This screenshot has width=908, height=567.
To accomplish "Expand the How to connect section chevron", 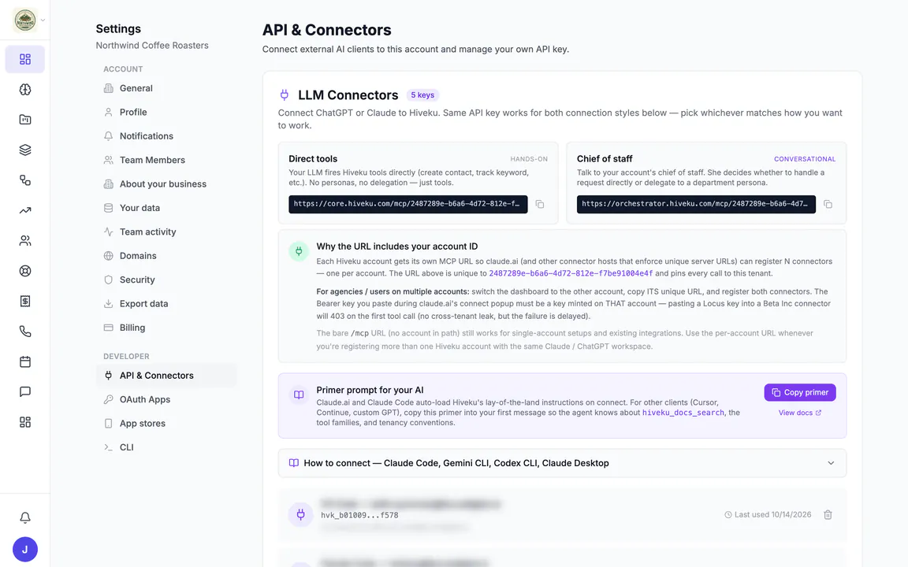I will (x=831, y=463).
